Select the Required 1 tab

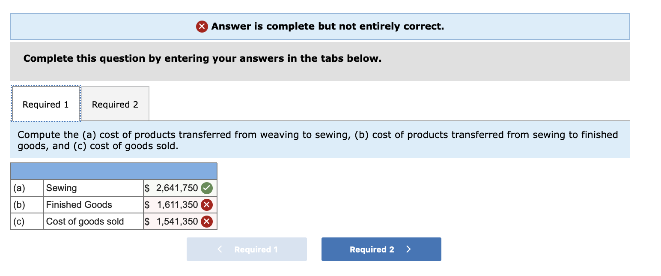45,104
